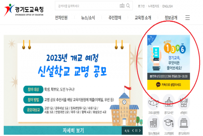Open the virtual keyboard icon in search box

coord(122,5)
